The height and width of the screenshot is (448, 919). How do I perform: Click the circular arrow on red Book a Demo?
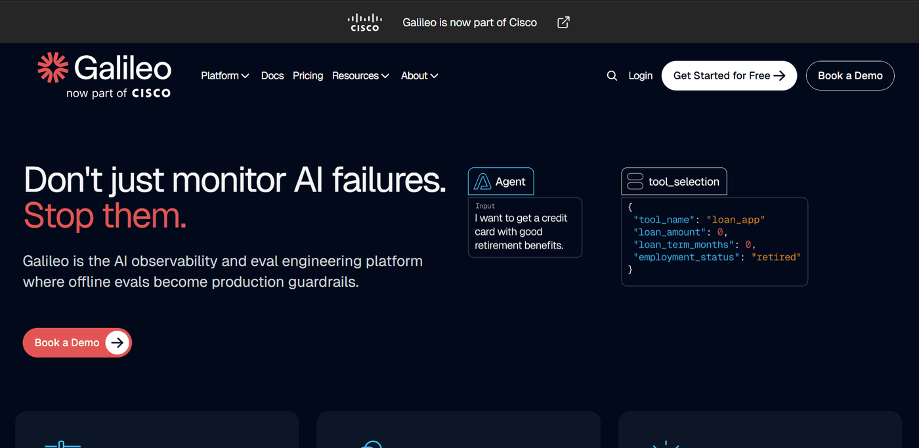[x=117, y=342]
